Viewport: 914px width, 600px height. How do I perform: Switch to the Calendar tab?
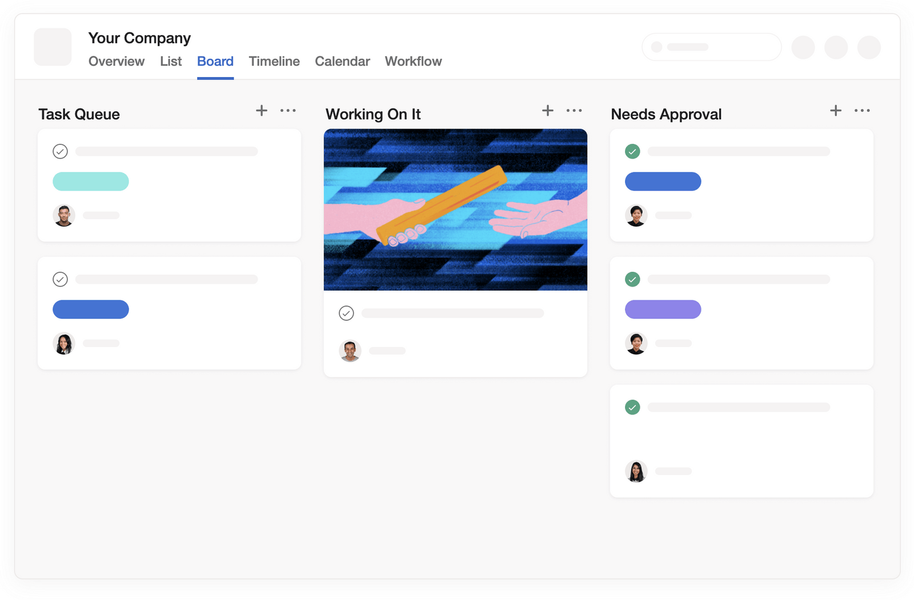342,61
